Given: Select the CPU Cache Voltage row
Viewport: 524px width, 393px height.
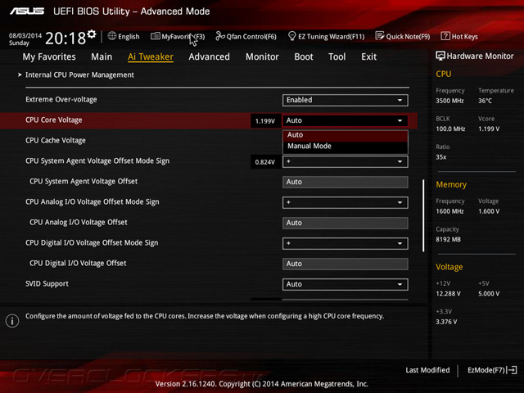Looking at the screenshot, I should tap(56, 141).
